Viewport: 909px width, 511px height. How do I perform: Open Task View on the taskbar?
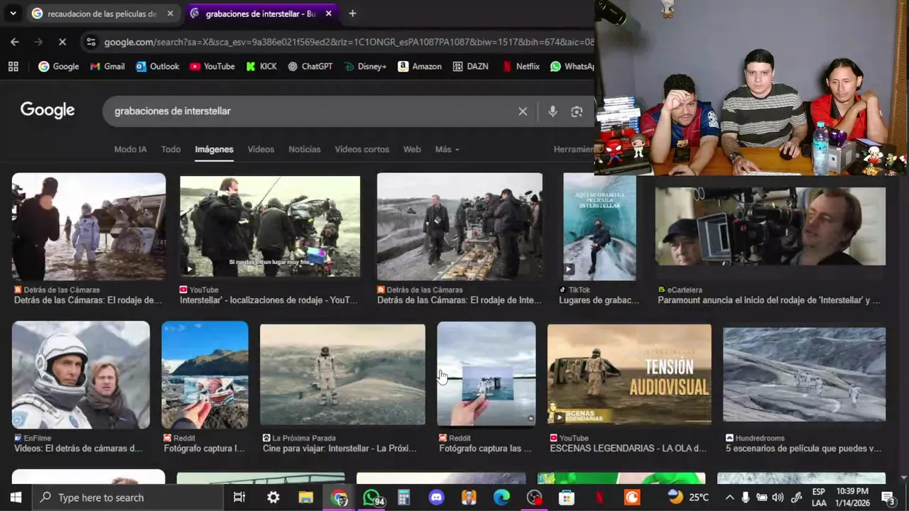pyautogui.click(x=239, y=498)
